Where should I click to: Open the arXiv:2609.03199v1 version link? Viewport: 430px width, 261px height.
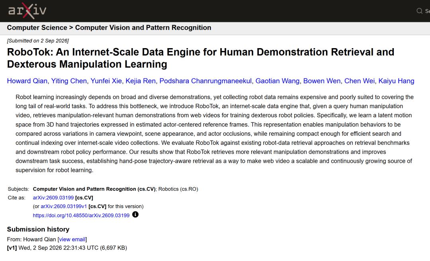64,206
